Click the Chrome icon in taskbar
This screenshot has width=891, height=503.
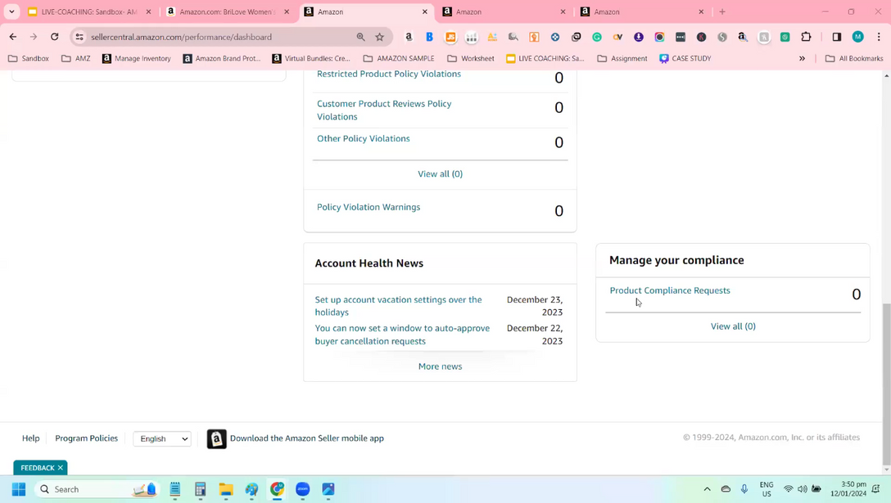pos(278,489)
